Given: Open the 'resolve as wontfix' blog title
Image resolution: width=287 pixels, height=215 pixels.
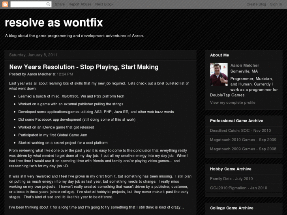Looking at the screenshot, I should pyautogui.click(x=54, y=23).
